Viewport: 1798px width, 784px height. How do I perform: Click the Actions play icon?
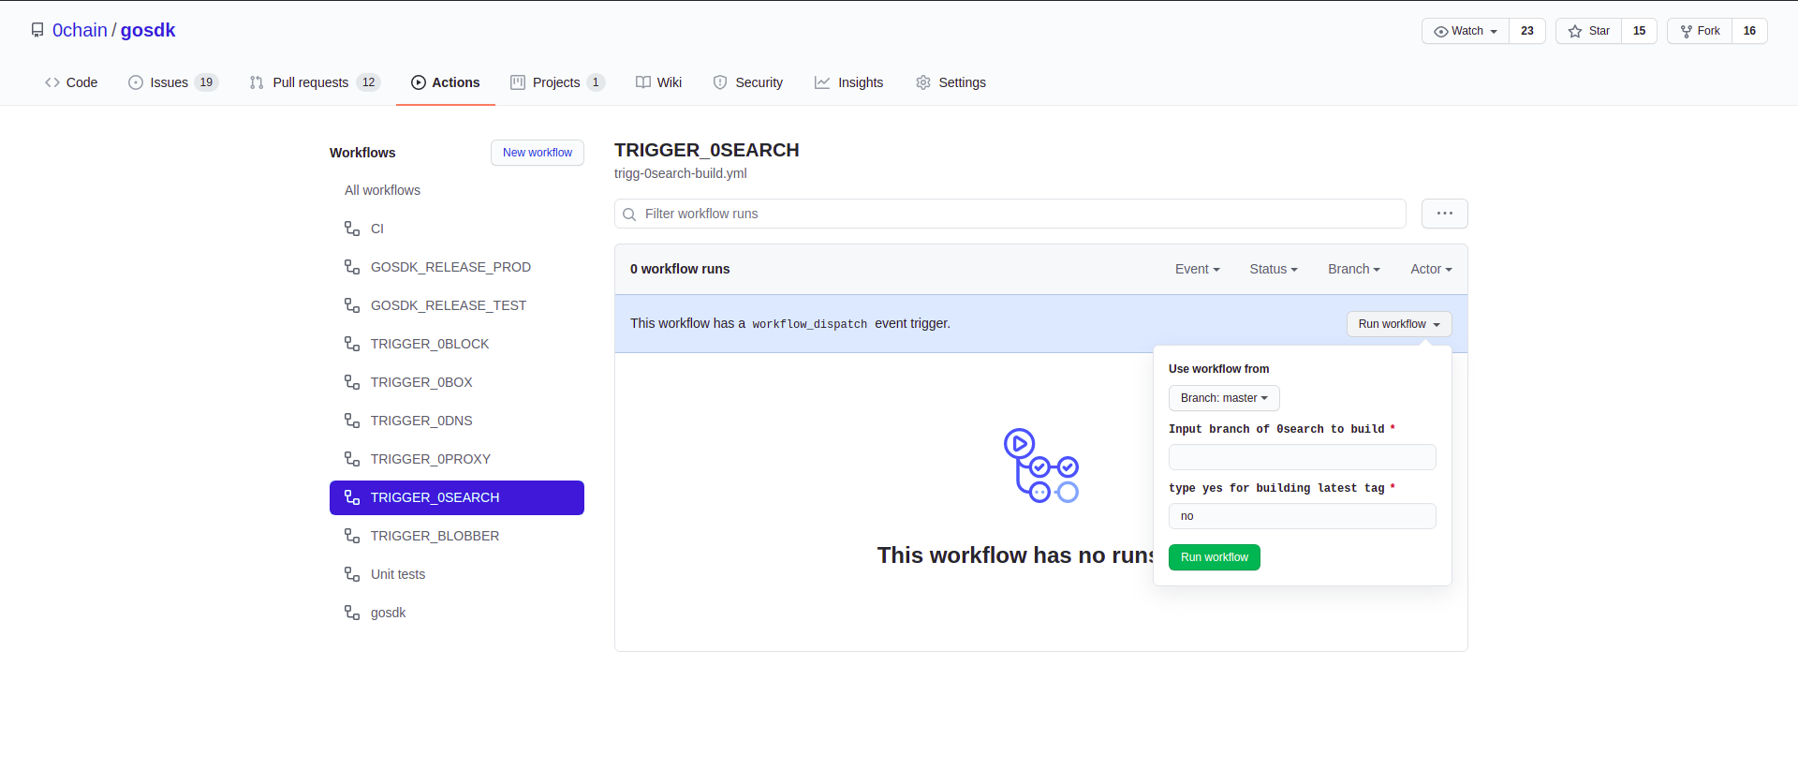[x=419, y=82]
